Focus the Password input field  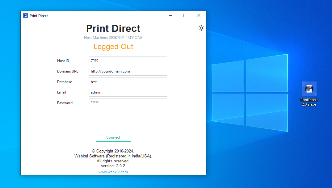128,103
